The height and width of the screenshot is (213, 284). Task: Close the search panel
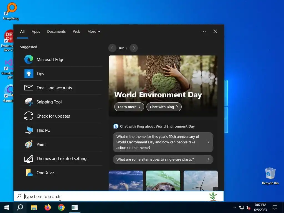(215, 31)
